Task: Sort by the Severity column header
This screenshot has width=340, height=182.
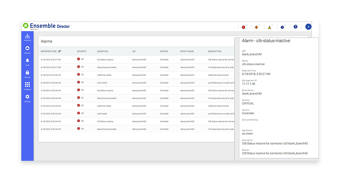Action: click(x=82, y=51)
